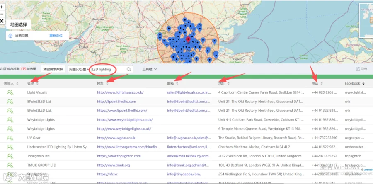Screen dimensions: 373x184
Task: Click phone number +442071835252
Action: [324, 156]
